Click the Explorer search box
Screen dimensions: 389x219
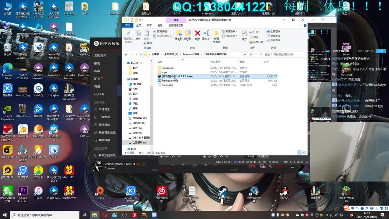coord(281,54)
